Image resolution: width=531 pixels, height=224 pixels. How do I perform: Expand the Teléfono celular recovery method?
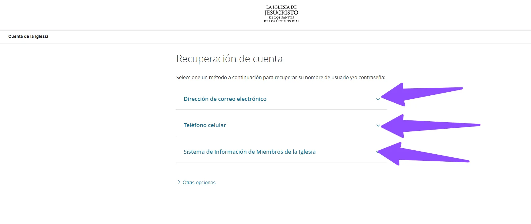[x=281, y=125]
